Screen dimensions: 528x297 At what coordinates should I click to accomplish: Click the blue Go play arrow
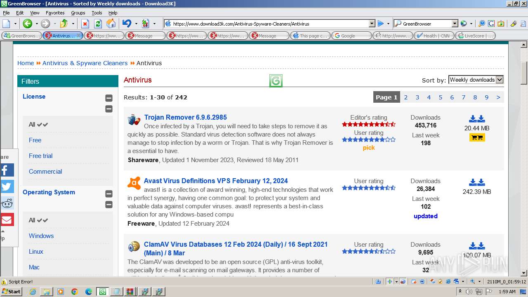381,24
